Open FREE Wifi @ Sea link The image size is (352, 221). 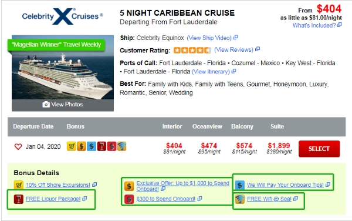coord(269,199)
